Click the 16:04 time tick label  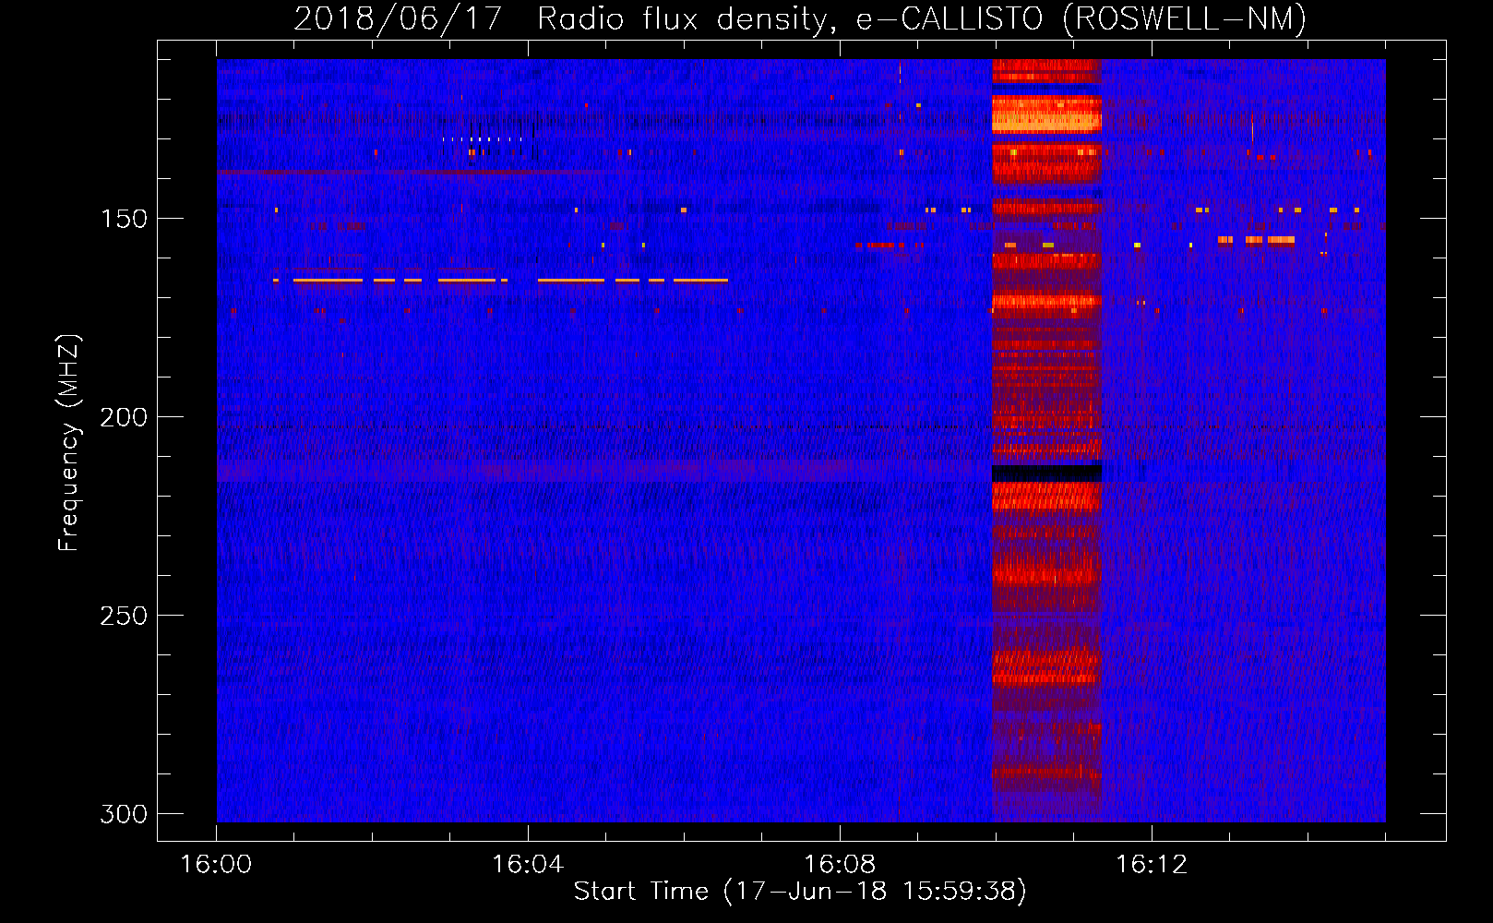click(528, 864)
